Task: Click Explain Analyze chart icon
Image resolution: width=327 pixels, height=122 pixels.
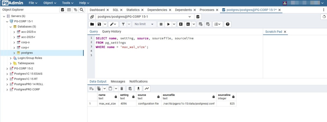Action: (188, 24)
